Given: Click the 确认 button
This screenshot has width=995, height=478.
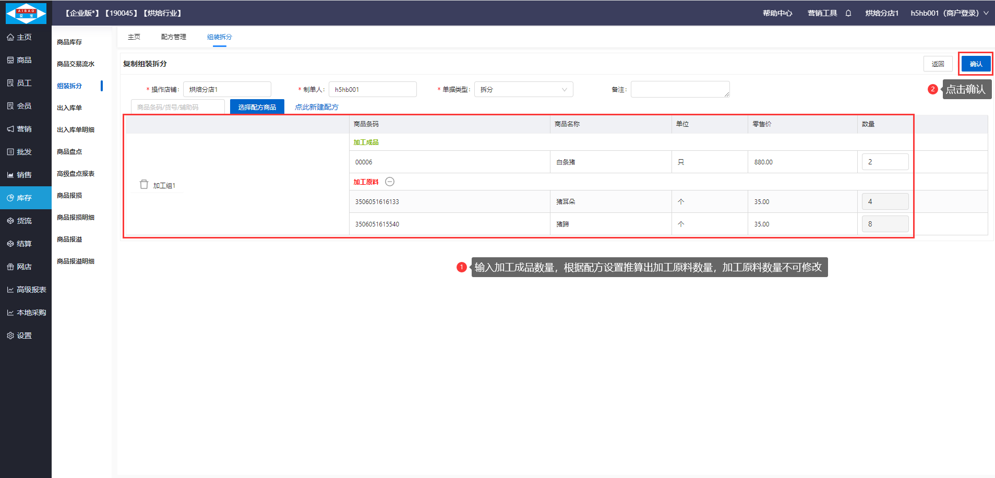Looking at the screenshot, I should point(976,64).
